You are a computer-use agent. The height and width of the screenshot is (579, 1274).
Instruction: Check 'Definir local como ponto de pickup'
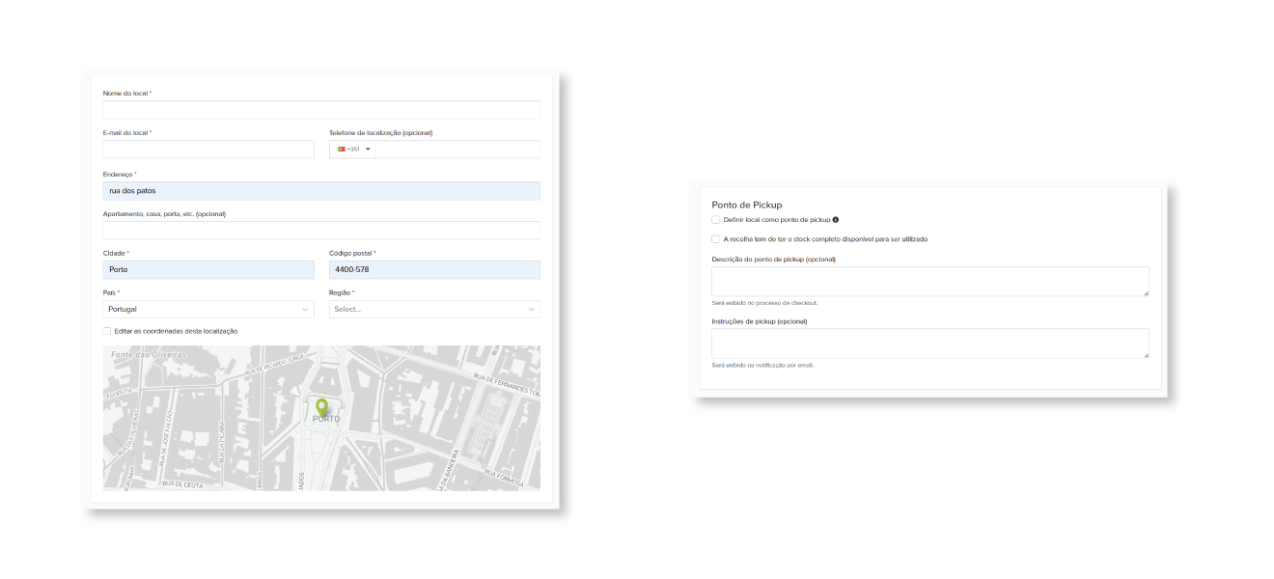click(x=716, y=220)
